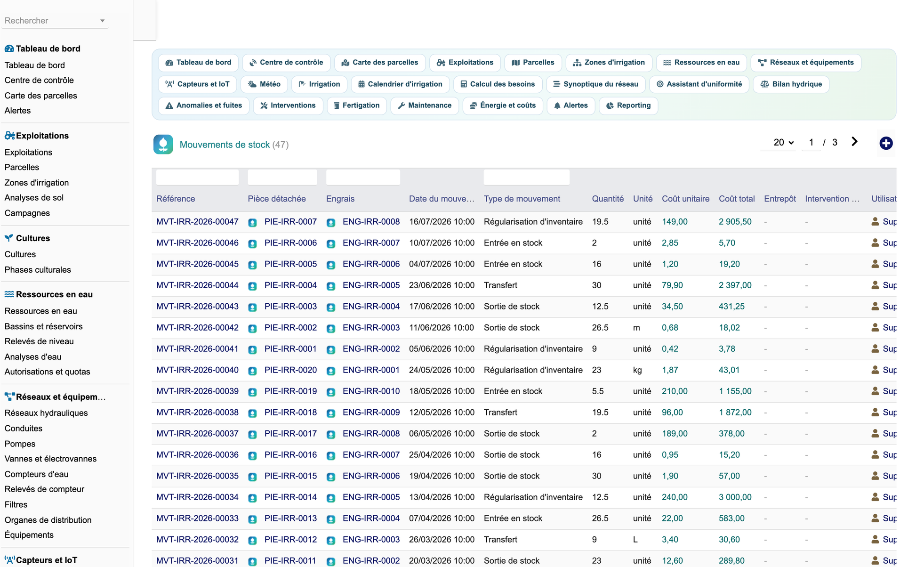The image size is (916, 567).
Task: Click user icon in MVT-IRR-2026-00038 row
Action: click(875, 412)
